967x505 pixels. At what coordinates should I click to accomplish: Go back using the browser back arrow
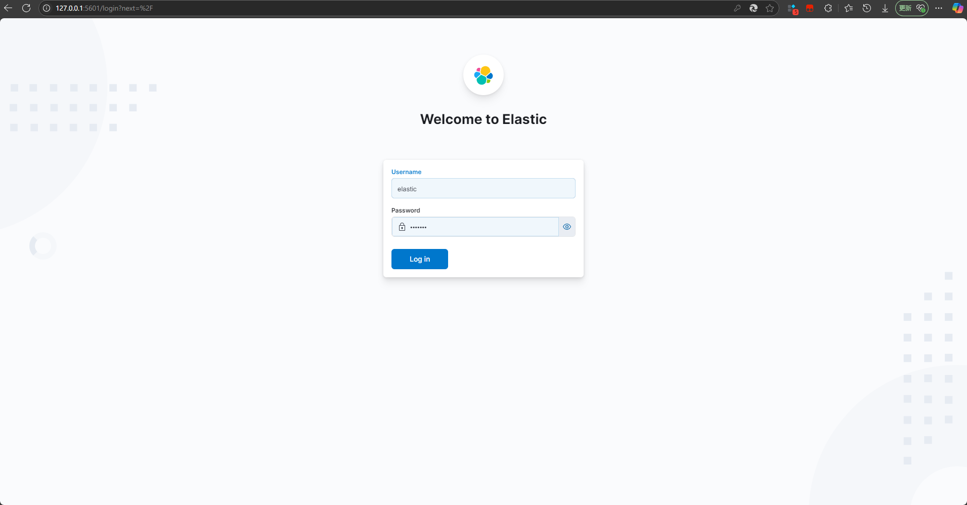8,8
